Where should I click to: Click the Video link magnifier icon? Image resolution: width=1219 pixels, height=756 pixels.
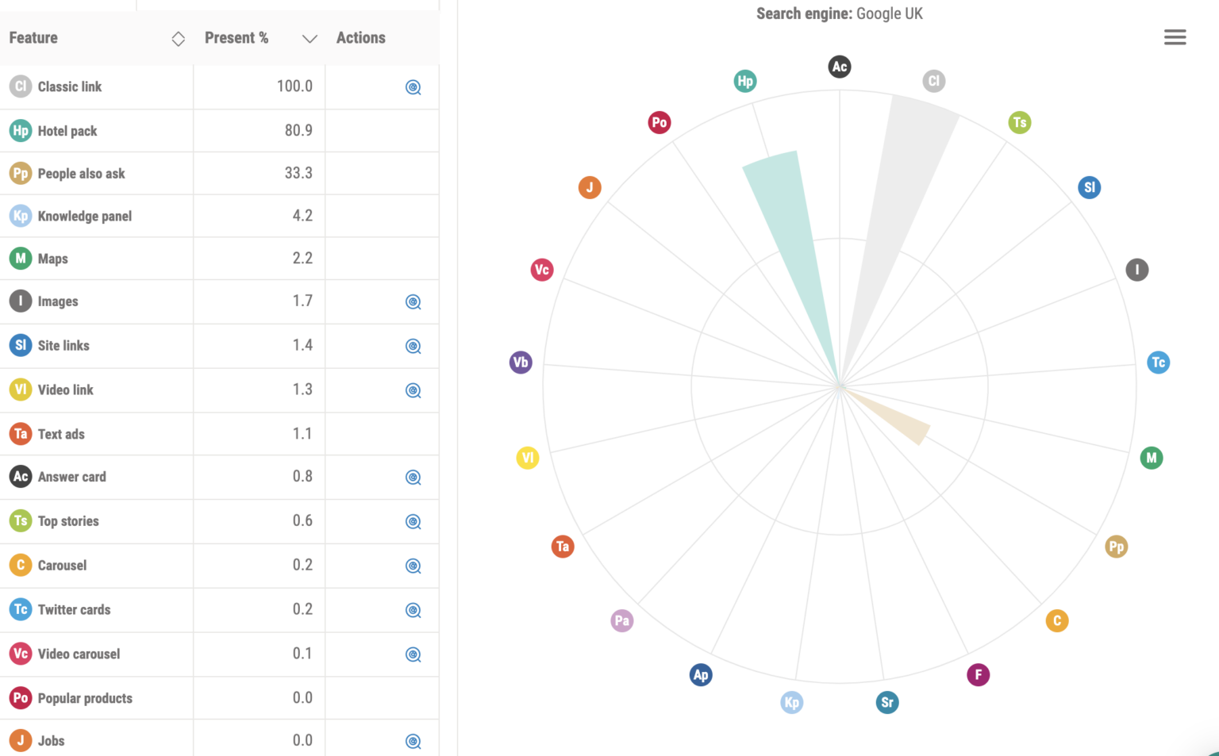click(x=413, y=390)
